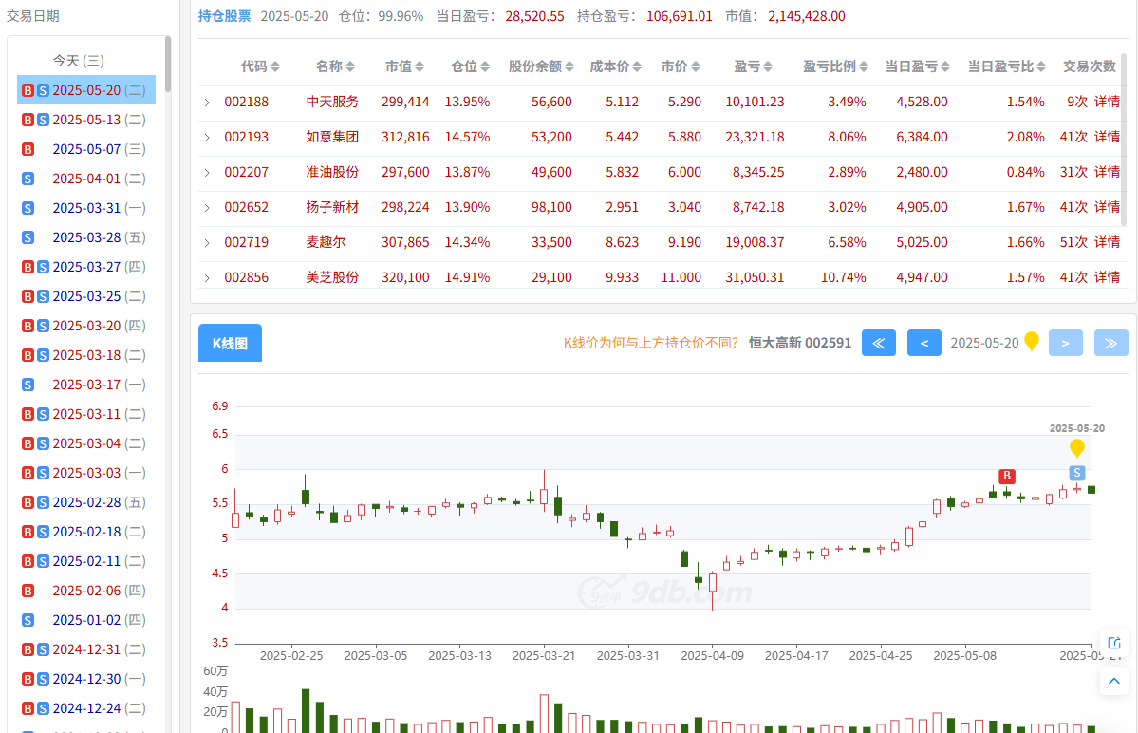Expand the 002856 美芝股份 row

(207, 278)
